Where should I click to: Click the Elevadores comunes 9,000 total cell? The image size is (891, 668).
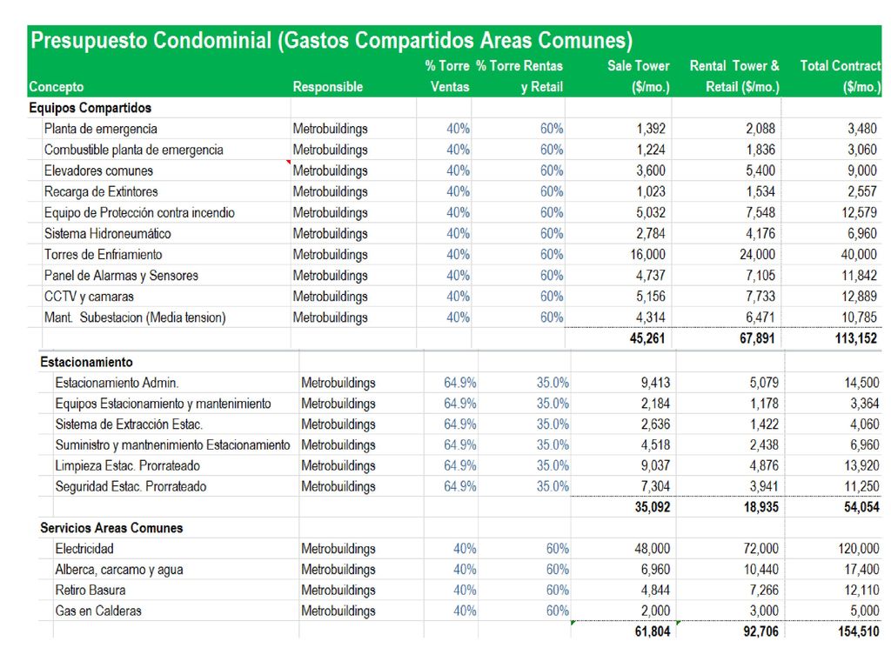pyautogui.click(x=862, y=171)
